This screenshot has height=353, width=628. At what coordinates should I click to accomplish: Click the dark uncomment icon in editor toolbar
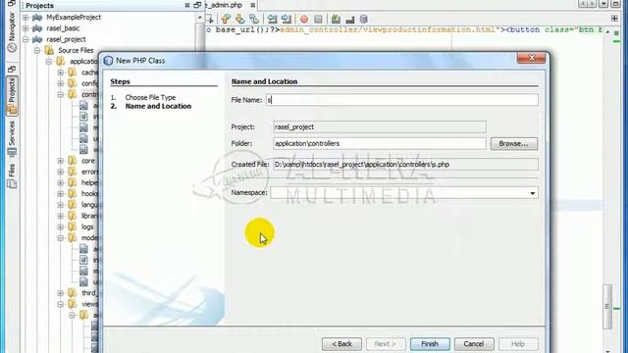[350, 20]
